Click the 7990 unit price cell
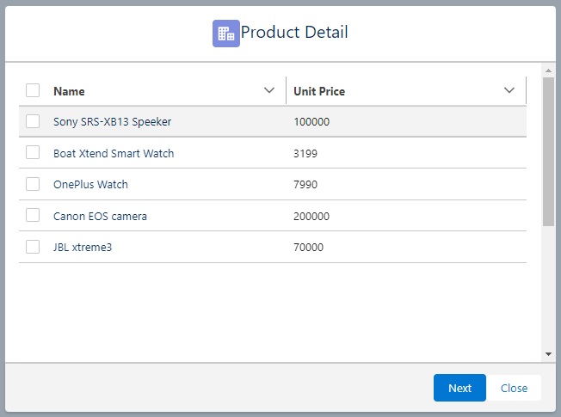This screenshot has width=561, height=417. click(305, 185)
